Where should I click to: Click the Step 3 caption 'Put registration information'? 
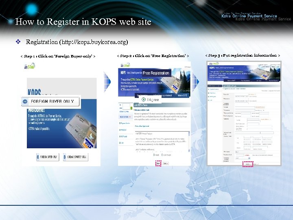tap(243, 55)
